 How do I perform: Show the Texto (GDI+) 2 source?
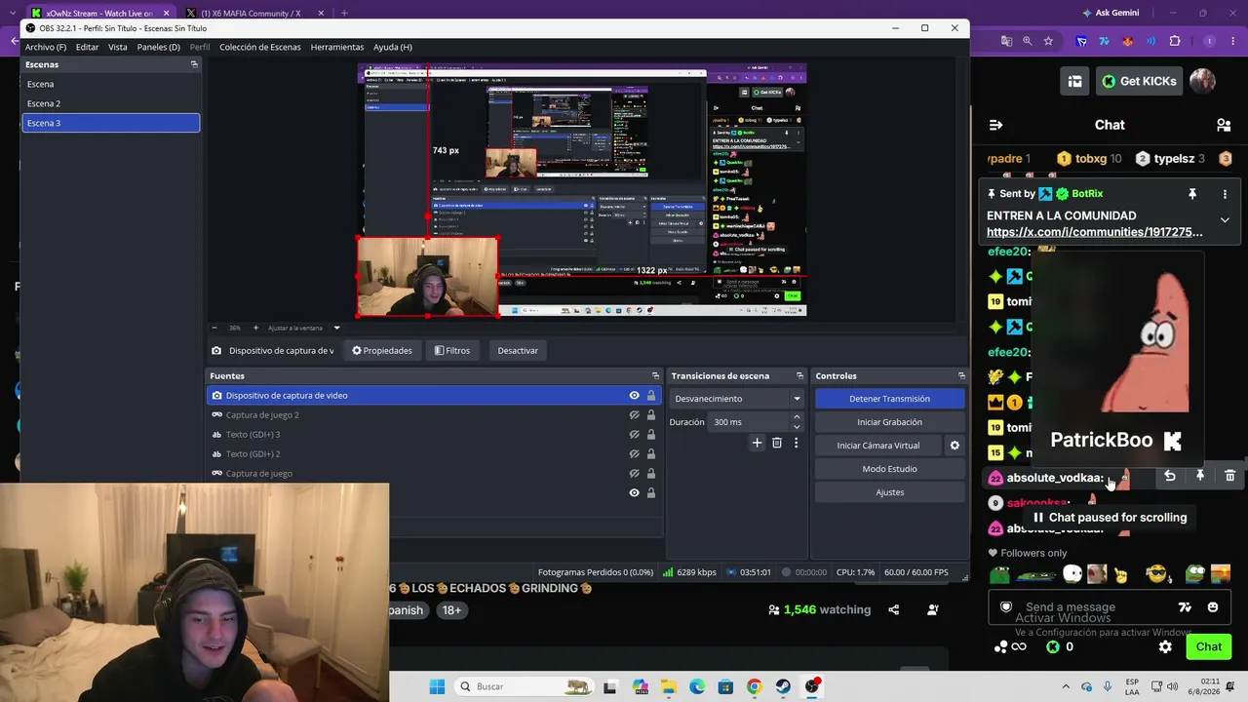click(634, 453)
